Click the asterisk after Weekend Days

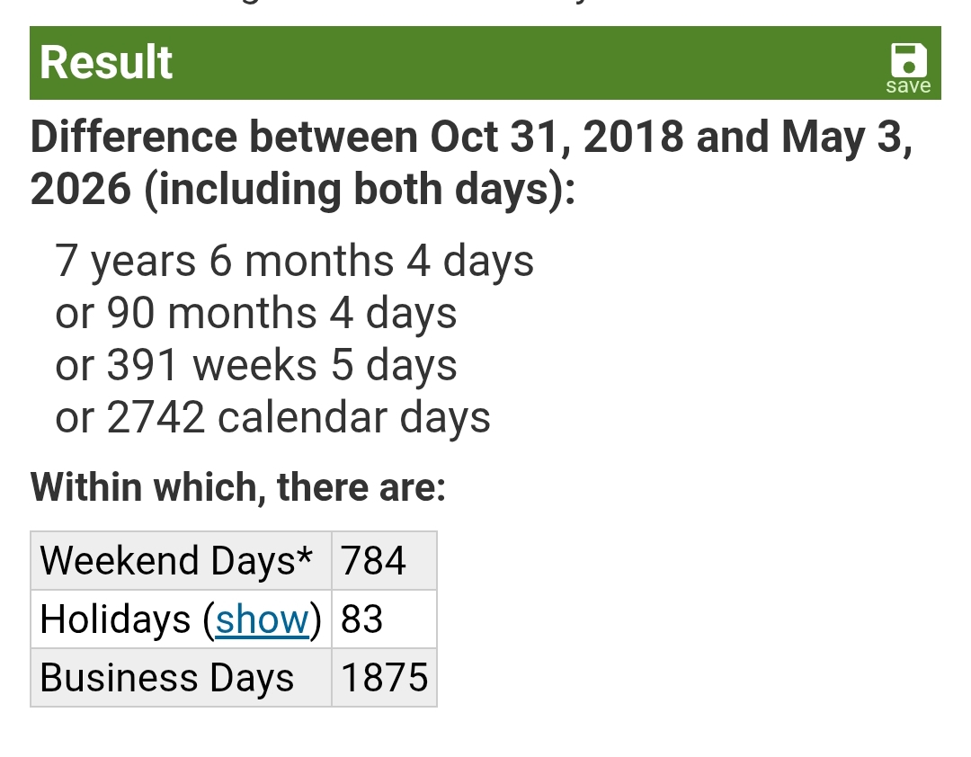[304, 553]
